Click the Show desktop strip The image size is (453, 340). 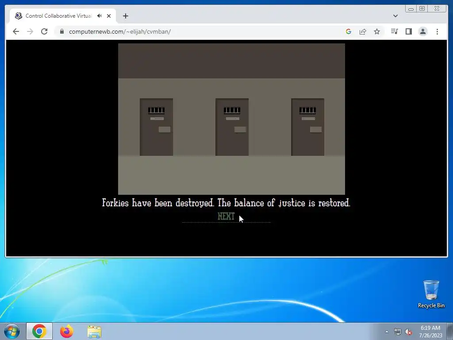[x=450, y=331]
